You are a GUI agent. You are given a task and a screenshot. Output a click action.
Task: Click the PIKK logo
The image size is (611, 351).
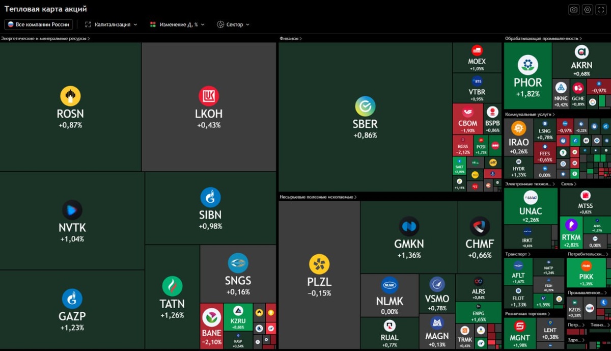point(586,266)
